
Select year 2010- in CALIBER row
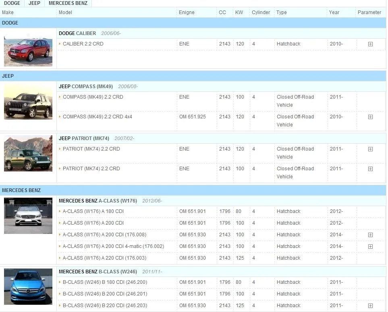336,44
